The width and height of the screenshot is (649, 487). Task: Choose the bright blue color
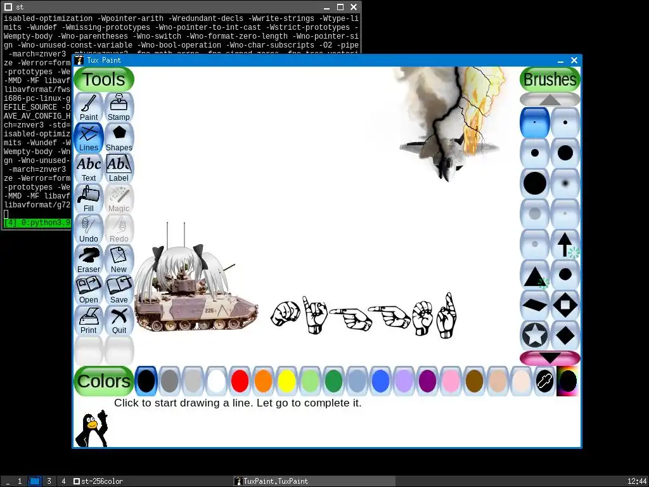click(380, 381)
